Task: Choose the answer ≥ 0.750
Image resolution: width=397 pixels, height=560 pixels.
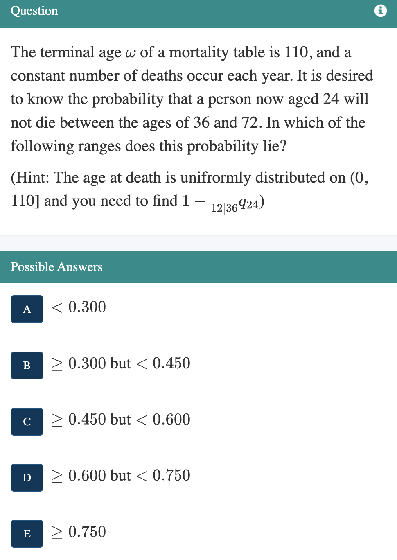Action: (78, 533)
